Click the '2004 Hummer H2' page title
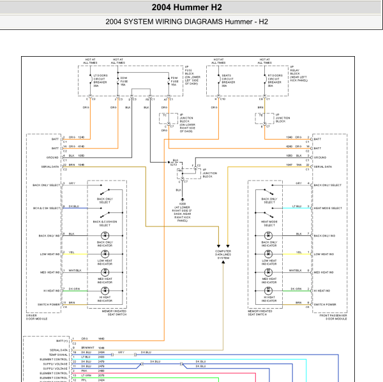This screenshot has width=383, height=382. (186, 7)
